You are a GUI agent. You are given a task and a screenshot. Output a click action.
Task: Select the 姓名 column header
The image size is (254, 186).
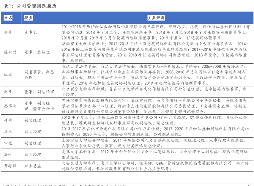coord(8,18)
